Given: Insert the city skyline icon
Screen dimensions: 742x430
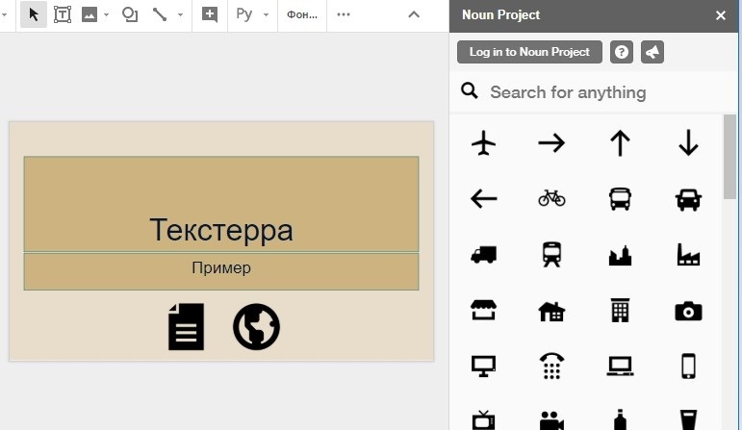Looking at the screenshot, I should [620, 256].
